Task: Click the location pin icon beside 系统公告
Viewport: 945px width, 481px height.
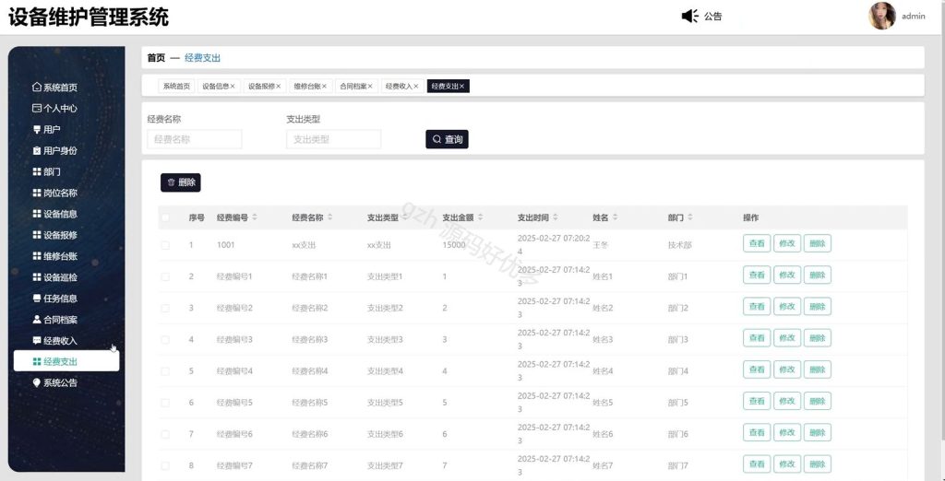Action: point(37,383)
